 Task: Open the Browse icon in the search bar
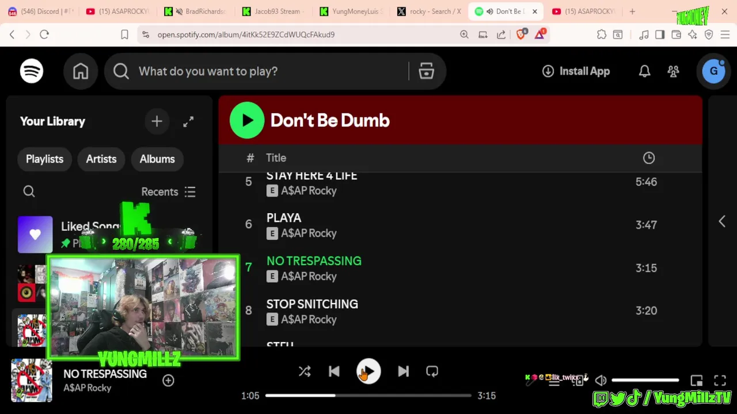(x=426, y=71)
